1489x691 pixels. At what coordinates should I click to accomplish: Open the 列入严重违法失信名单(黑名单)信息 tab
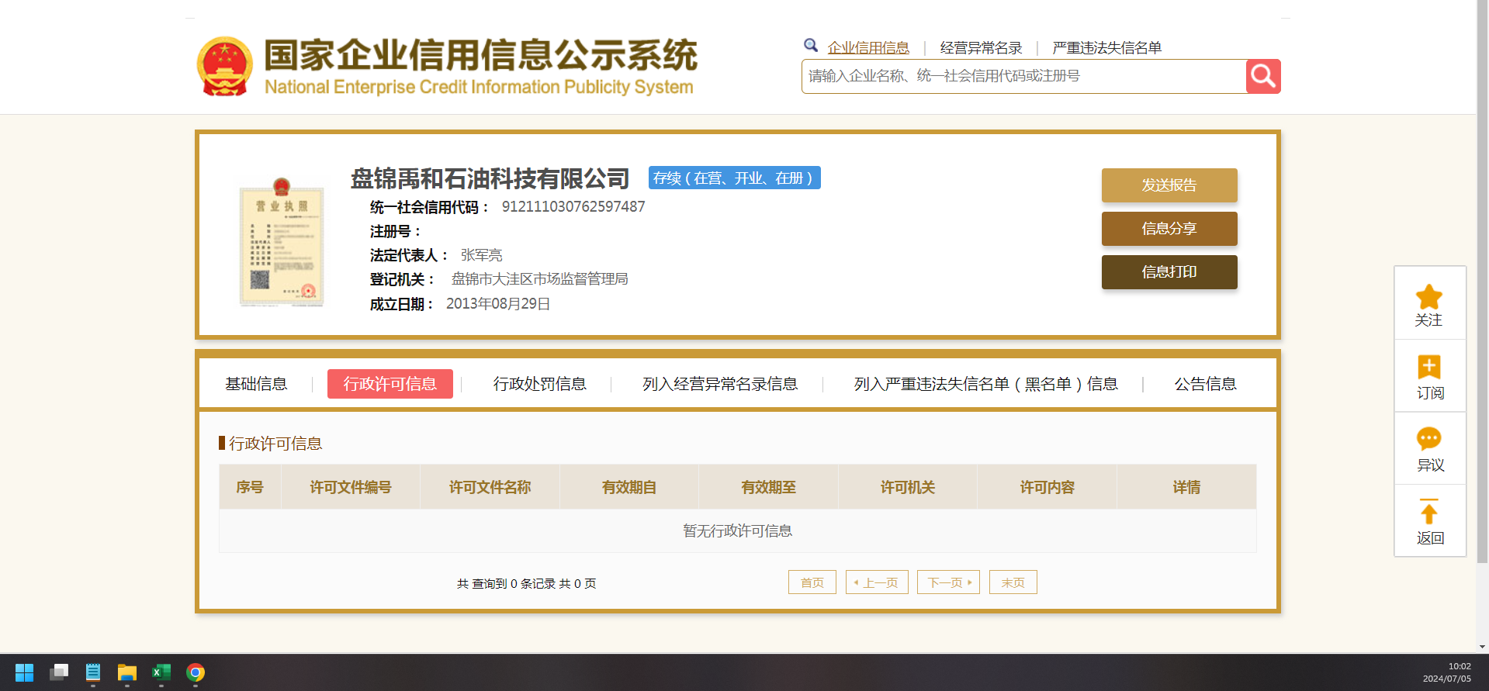tap(986, 384)
